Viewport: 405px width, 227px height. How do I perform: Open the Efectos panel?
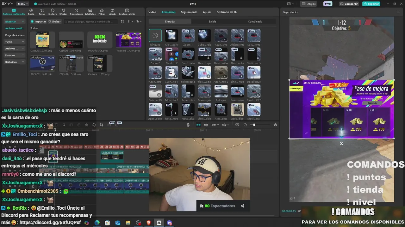63,12
